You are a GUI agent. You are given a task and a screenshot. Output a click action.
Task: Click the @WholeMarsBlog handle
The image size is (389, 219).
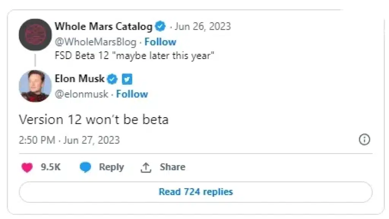click(x=95, y=42)
